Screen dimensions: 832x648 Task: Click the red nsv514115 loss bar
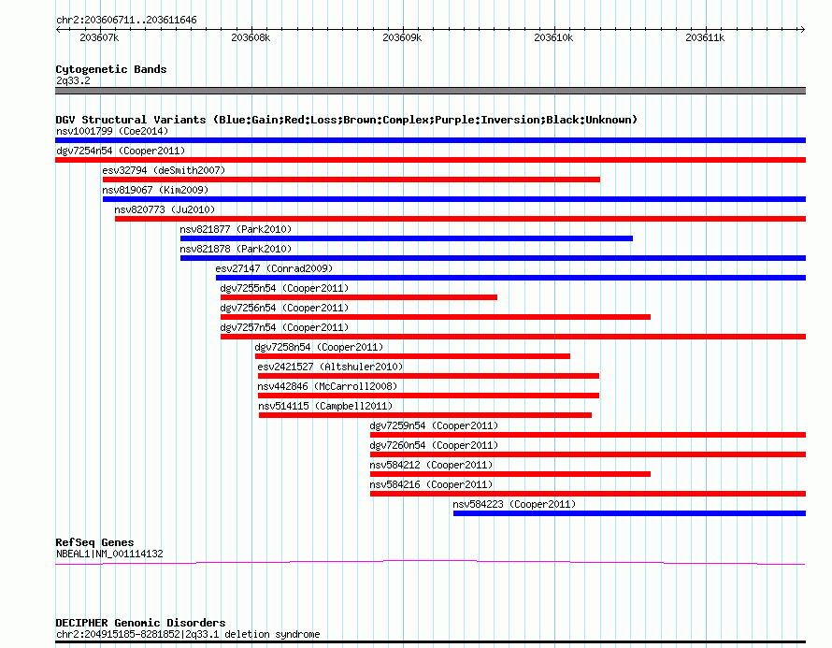click(x=425, y=415)
